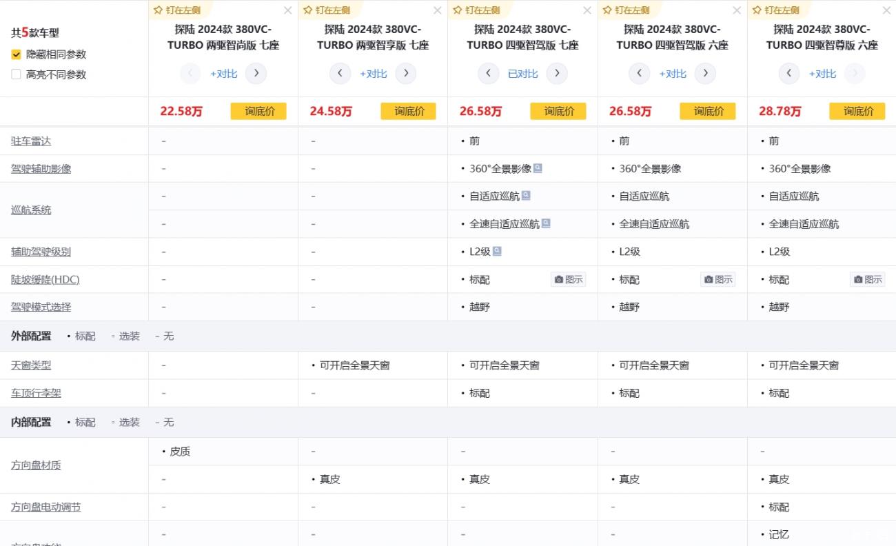This screenshot has height=546, width=896.
Task: Click the 内部配置 section header
Action: pos(31,422)
